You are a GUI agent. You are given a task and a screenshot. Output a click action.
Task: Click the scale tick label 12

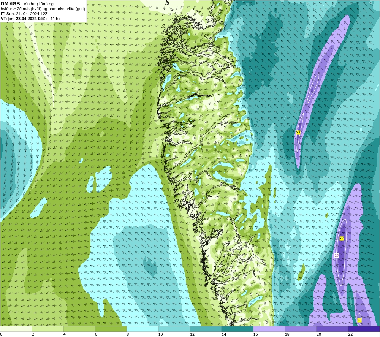tap(192, 335)
